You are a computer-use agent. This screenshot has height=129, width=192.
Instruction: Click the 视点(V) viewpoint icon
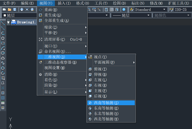pos(90,57)
